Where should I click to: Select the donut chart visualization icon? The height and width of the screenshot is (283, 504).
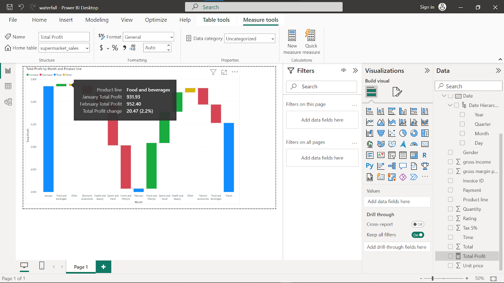pyautogui.click(x=414, y=133)
